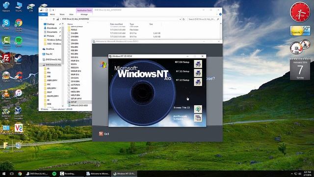Click the weather gadget showing 50°
The height and width of the screenshot is (177, 314).
300,31
